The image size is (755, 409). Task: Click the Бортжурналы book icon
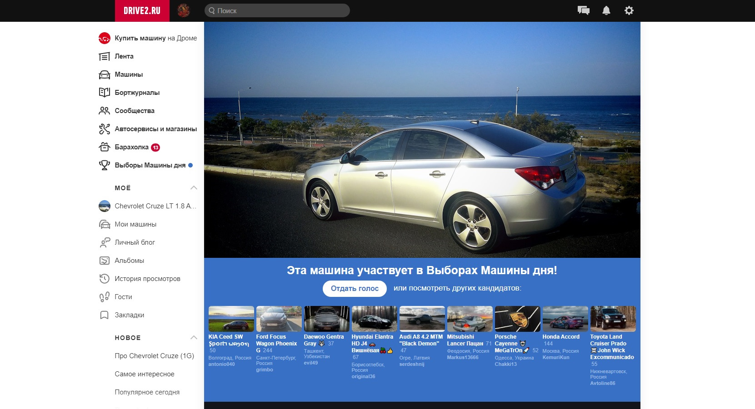pos(105,93)
